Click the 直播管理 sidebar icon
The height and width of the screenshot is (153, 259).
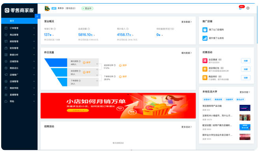pyautogui.click(x=6, y=95)
